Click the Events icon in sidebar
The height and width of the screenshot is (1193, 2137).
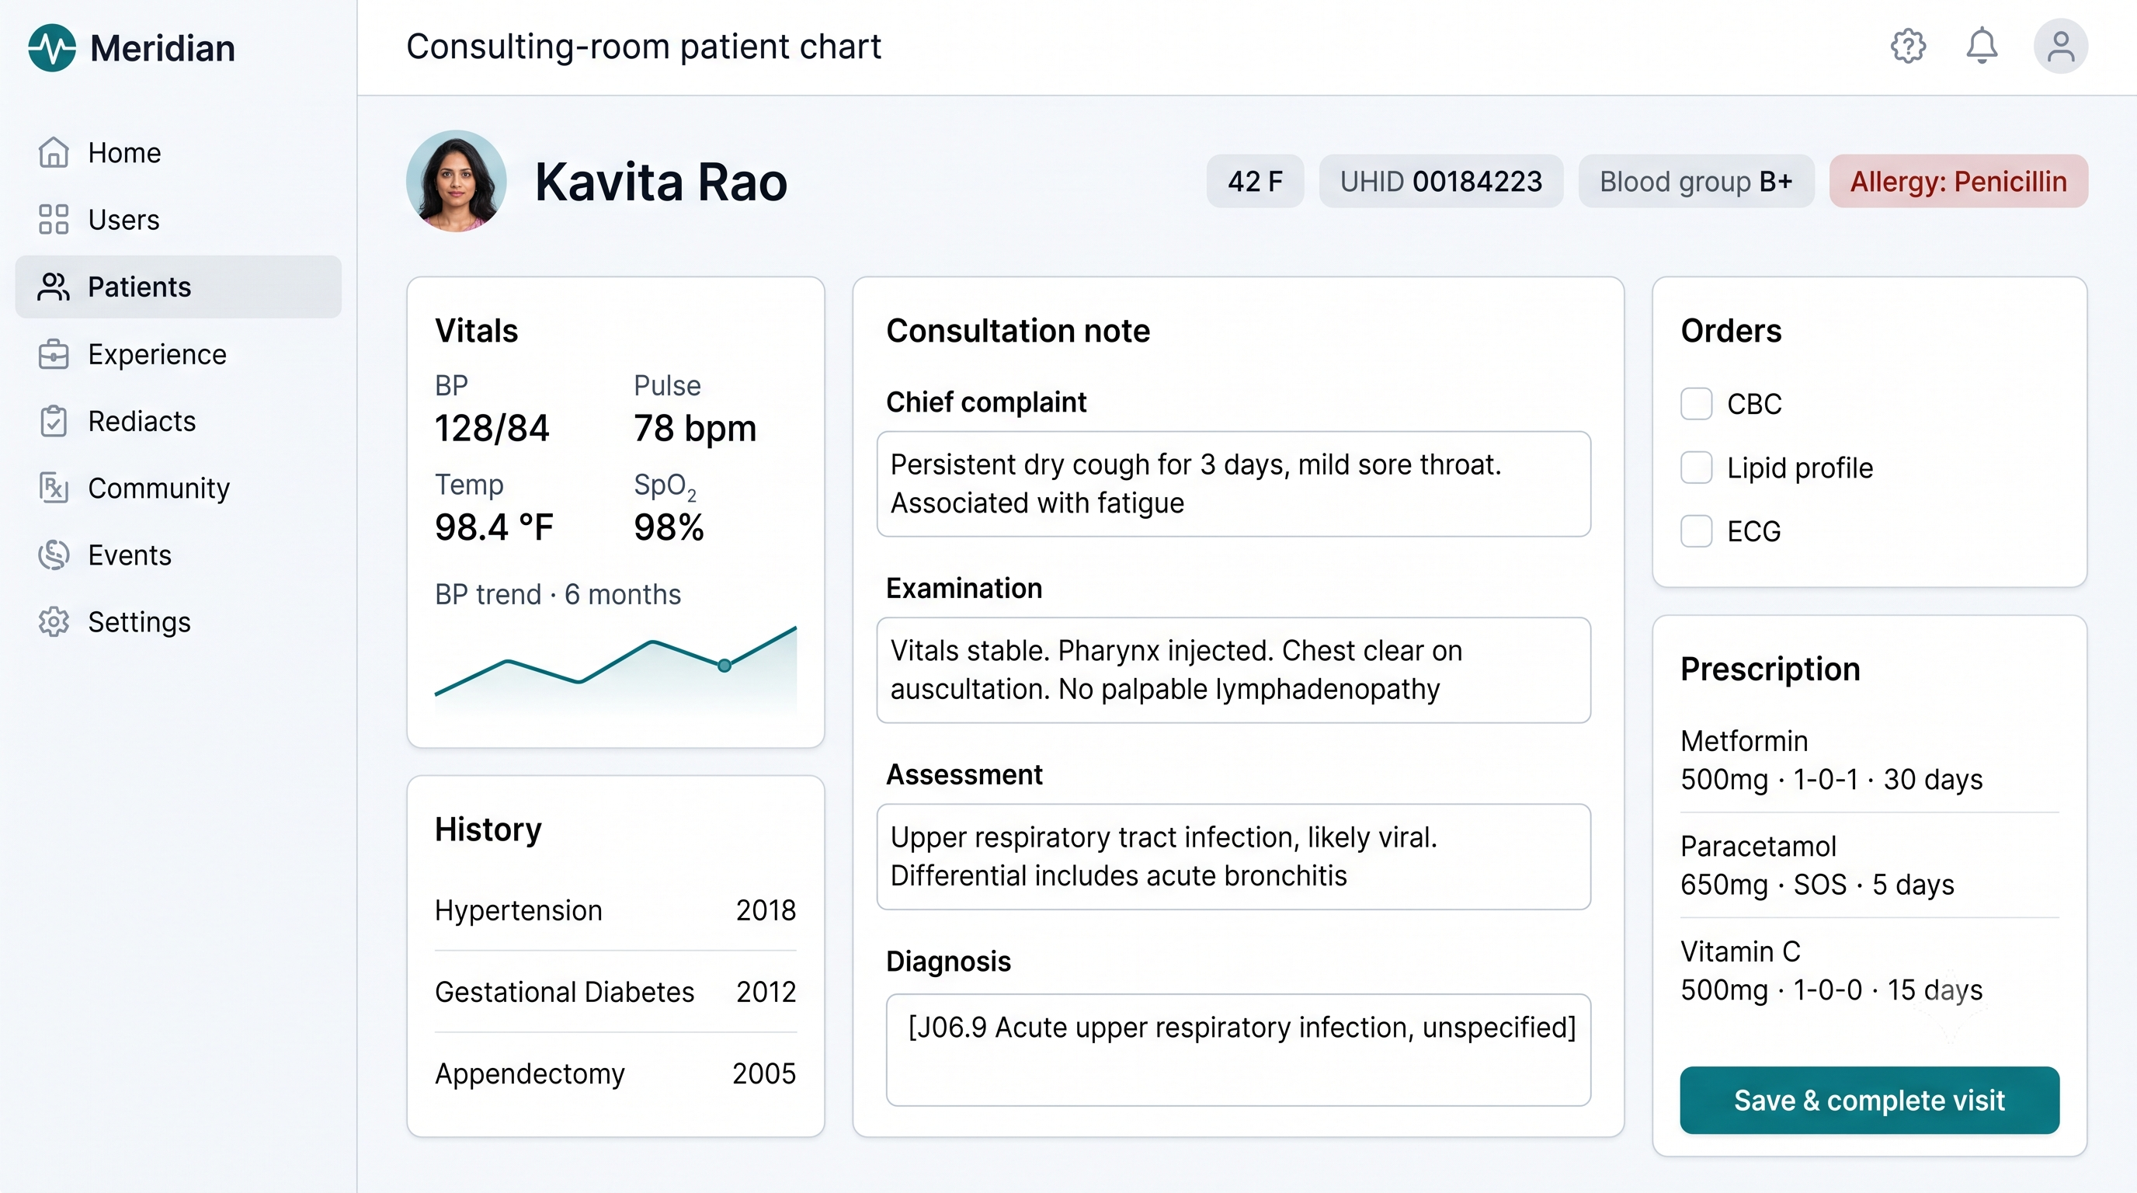click(x=53, y=555)
